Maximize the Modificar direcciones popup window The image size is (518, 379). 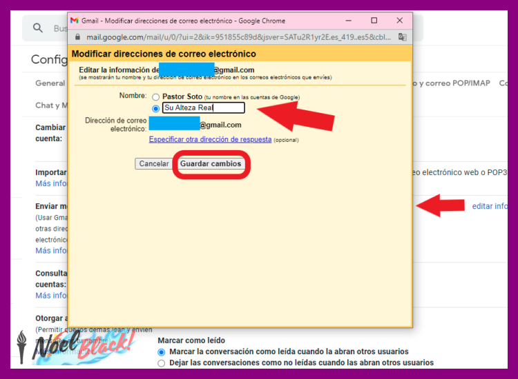pos(374,21)
